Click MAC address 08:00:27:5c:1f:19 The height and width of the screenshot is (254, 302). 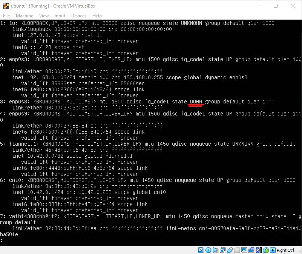coord(71,72)
